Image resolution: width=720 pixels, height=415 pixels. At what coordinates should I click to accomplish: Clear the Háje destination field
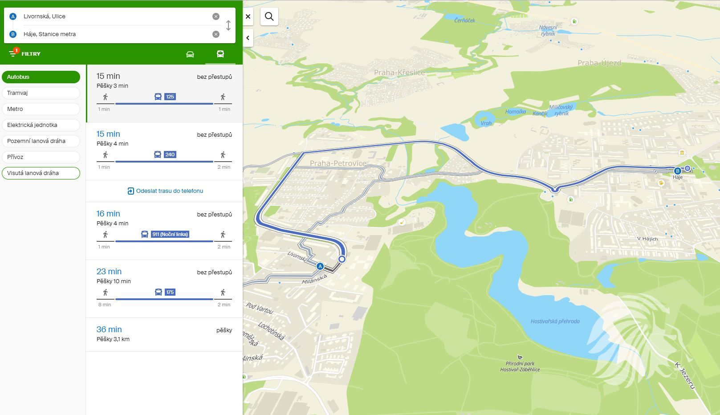[216, 34]
